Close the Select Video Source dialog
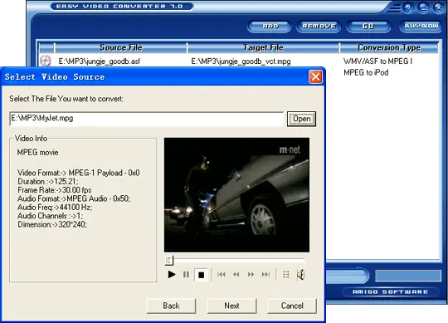The width and height of the screenshot is (448, 323). (x=315, y=77)
